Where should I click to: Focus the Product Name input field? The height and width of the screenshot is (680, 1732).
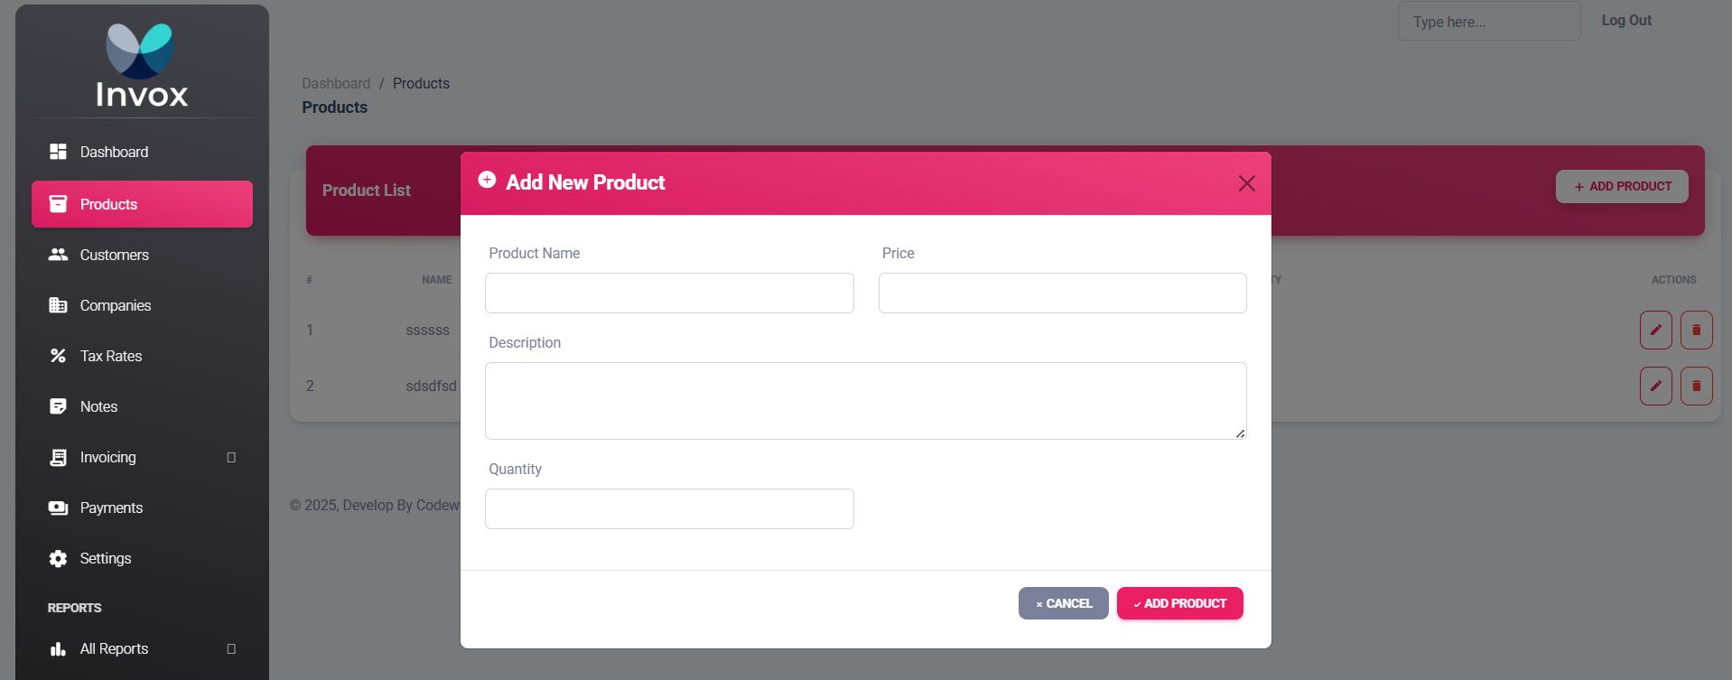(x=669, y=293)
